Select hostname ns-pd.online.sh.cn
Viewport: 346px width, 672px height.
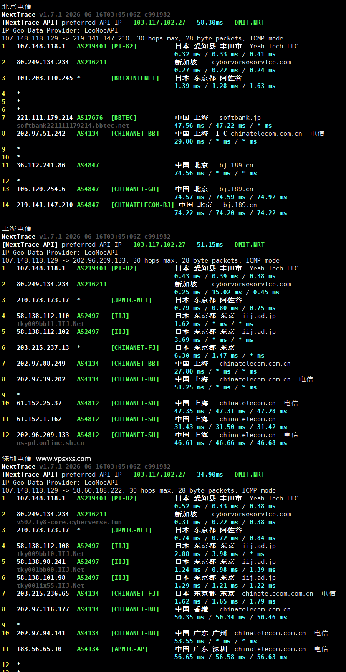(x=51, y=443)
